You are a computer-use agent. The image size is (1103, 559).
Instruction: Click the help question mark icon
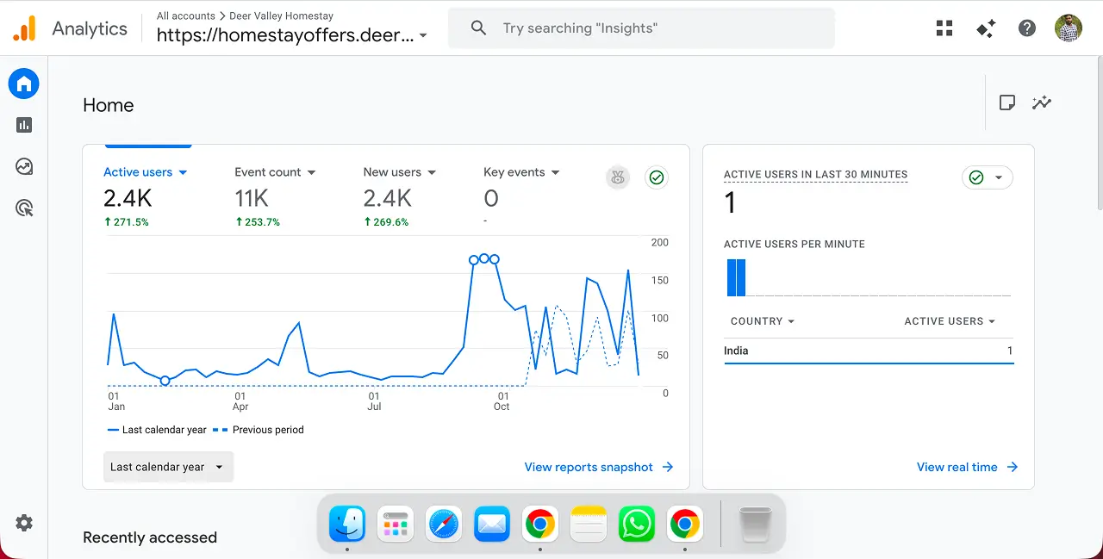(x=1027, y=28)
